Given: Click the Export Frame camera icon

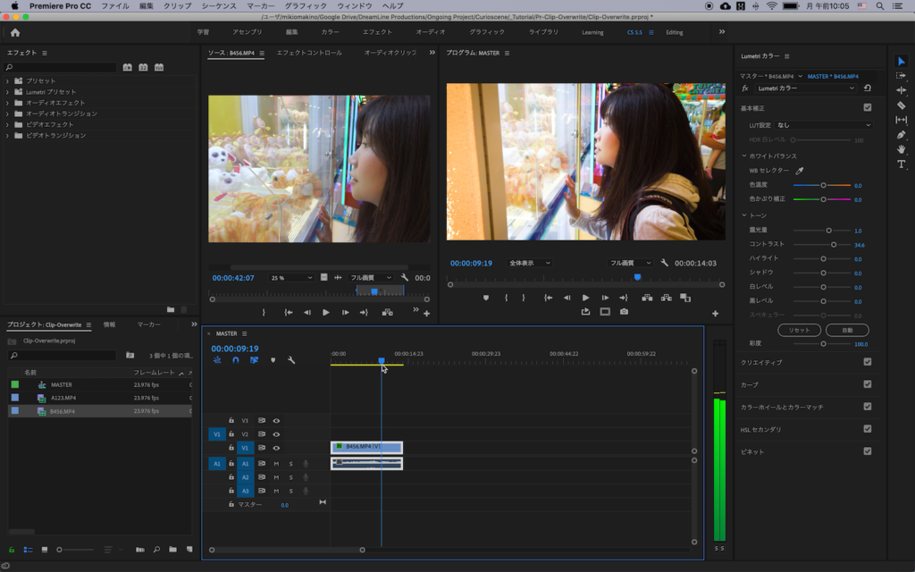Looking at the screenshot, I should tap(624, 312).
